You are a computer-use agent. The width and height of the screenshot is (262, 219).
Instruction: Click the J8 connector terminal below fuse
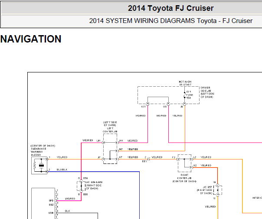click(185, 105)
